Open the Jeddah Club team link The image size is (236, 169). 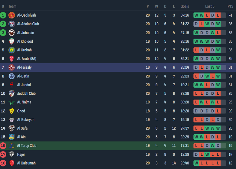26,93
